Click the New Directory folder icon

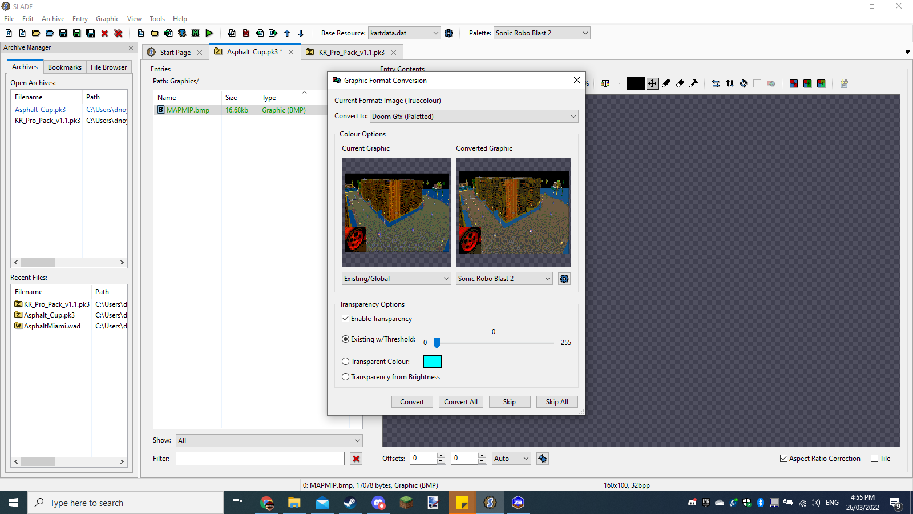click(155, 33)
